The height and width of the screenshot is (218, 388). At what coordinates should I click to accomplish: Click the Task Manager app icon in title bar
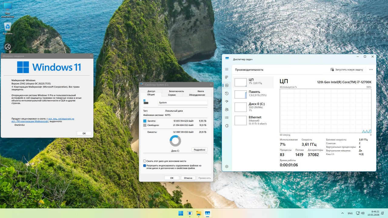click(x=227, y=59)
